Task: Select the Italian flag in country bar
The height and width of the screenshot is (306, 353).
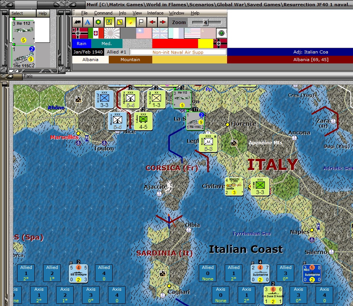Action: coord(96,33)
